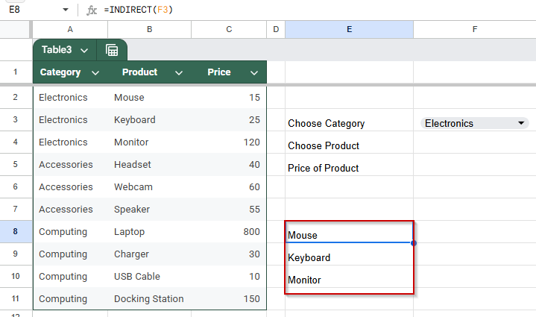Screen dimensions: 536x317
Task: Open the Product column filter dropdown
Action: [179, 72]
